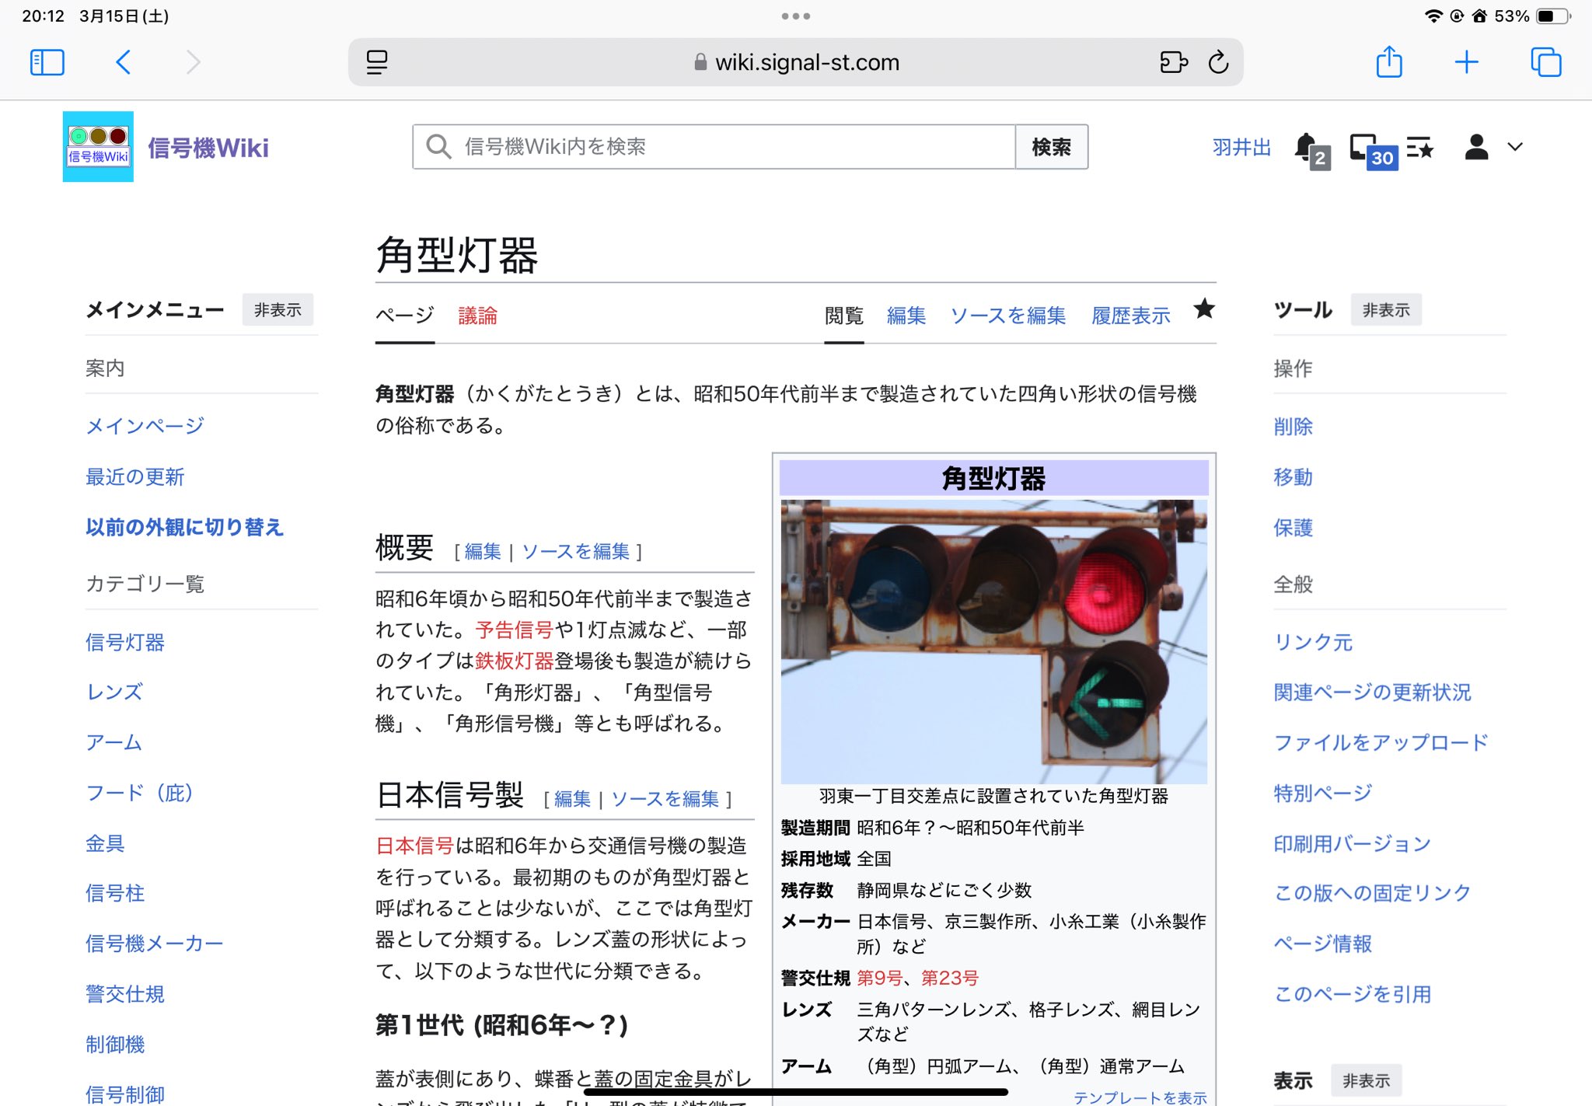
Task: Expand the user menu chevron
Action: (x=1514, y=147)
